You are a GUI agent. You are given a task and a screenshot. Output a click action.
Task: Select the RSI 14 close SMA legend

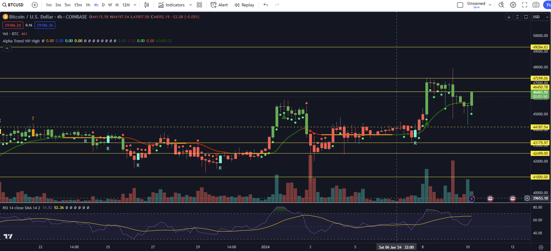(x=21, y=207)
